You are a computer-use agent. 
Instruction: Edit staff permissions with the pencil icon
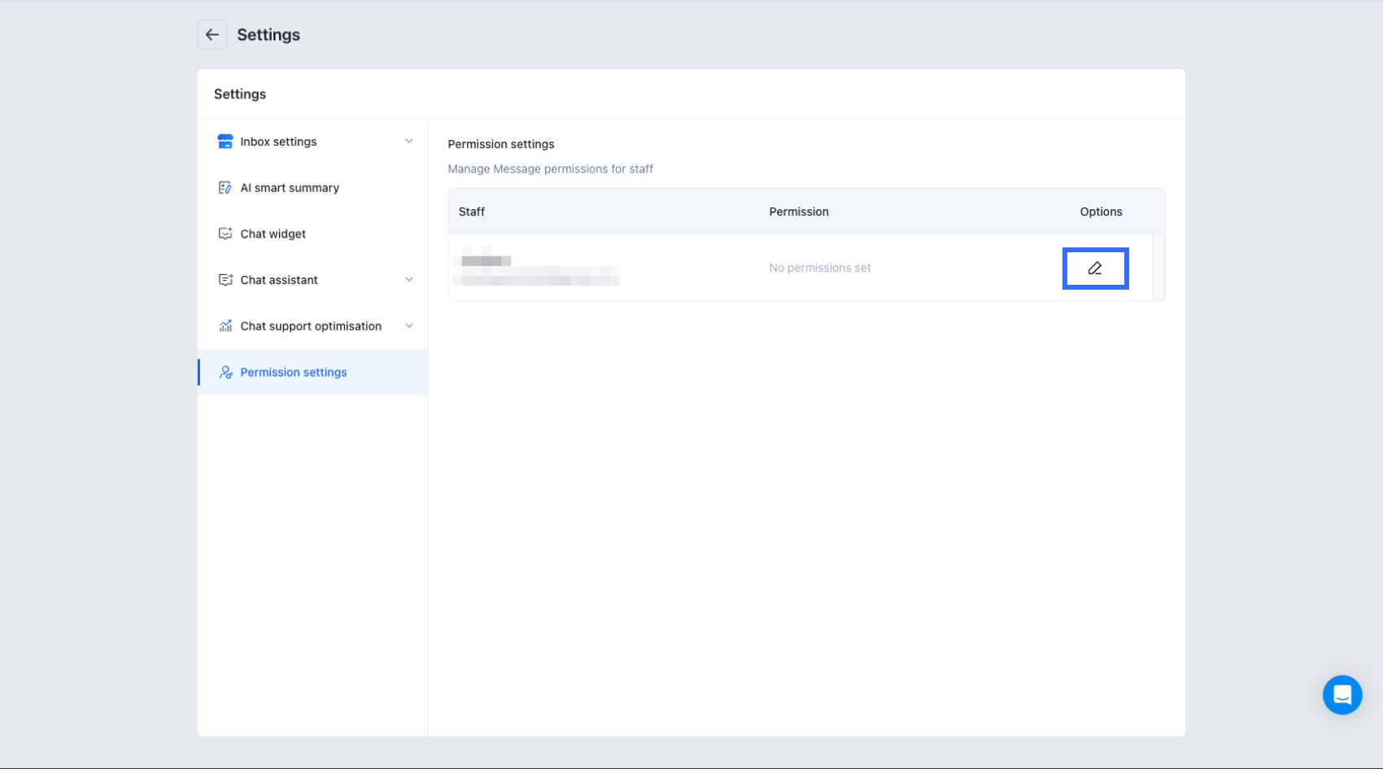point(1095,269)
